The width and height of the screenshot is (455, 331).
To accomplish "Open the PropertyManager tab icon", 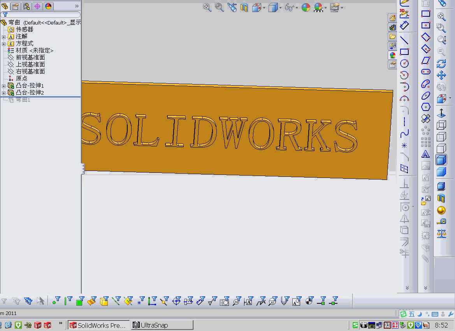I will click(16, 6).
